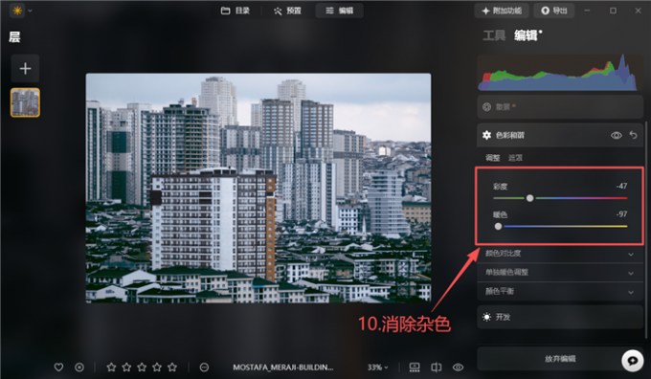Switch to the 工具 tools panel tab
This screenshot has height=379, width=651.
click(x=494, y=35)
